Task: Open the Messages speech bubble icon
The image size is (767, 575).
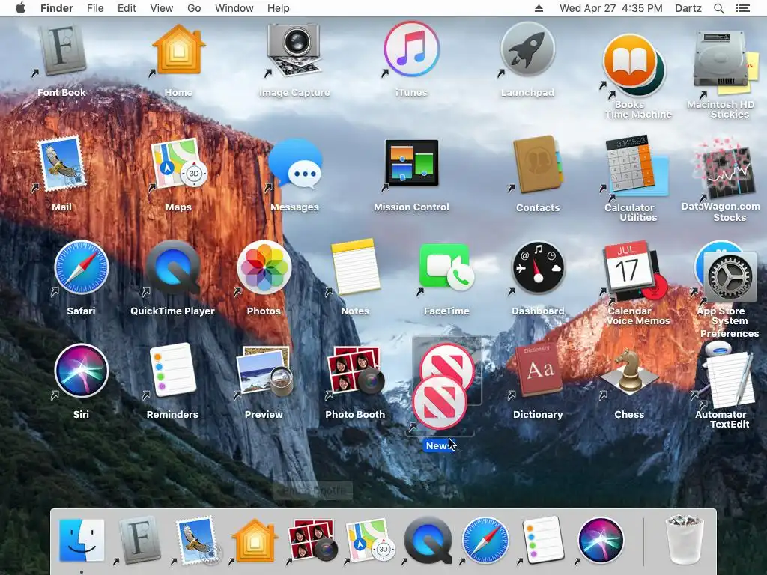Action: (x=295, y=164)
